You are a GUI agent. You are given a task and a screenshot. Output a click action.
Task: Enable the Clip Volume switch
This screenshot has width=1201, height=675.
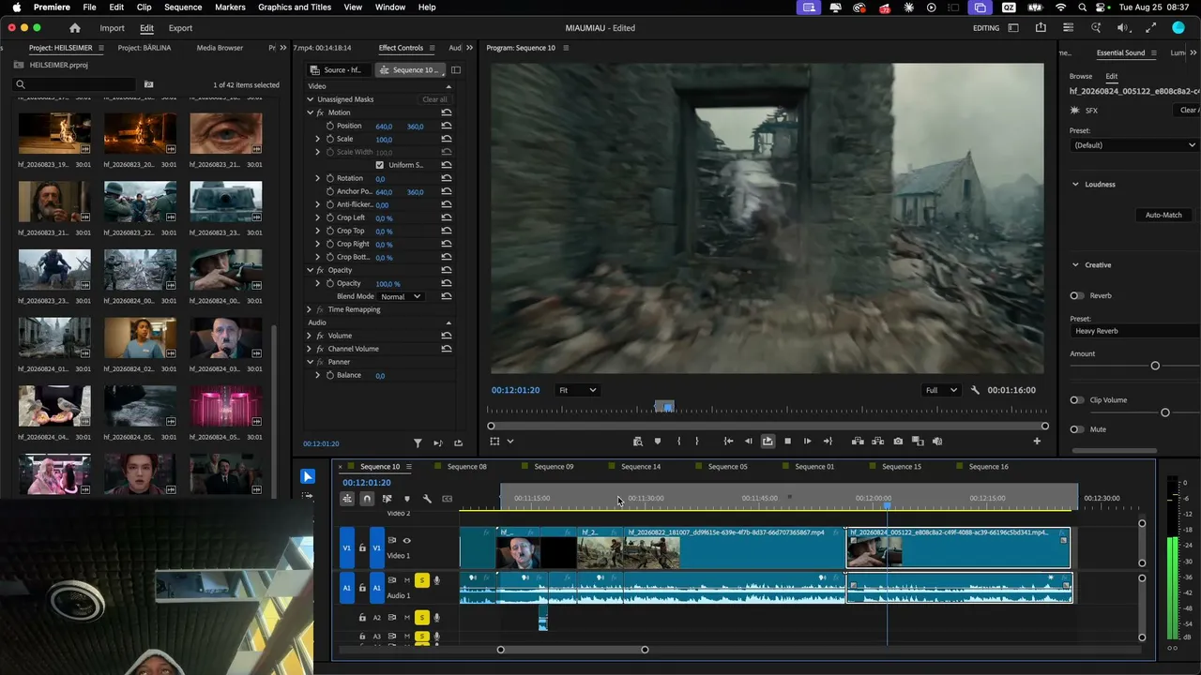(x=1076, y=400)
